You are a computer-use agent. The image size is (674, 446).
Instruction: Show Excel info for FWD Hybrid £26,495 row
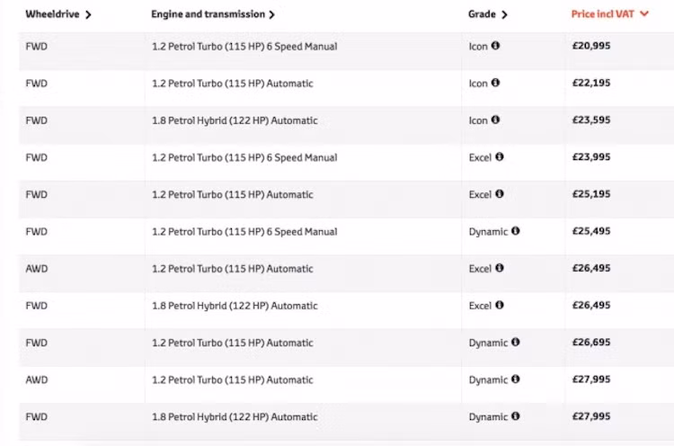[500, 305]
